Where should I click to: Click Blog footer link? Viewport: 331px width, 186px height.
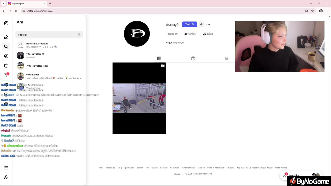pos(119,168)
